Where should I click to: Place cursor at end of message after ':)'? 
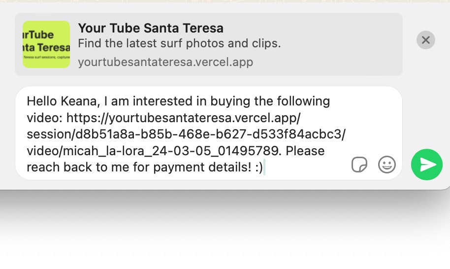click(264, 167)
